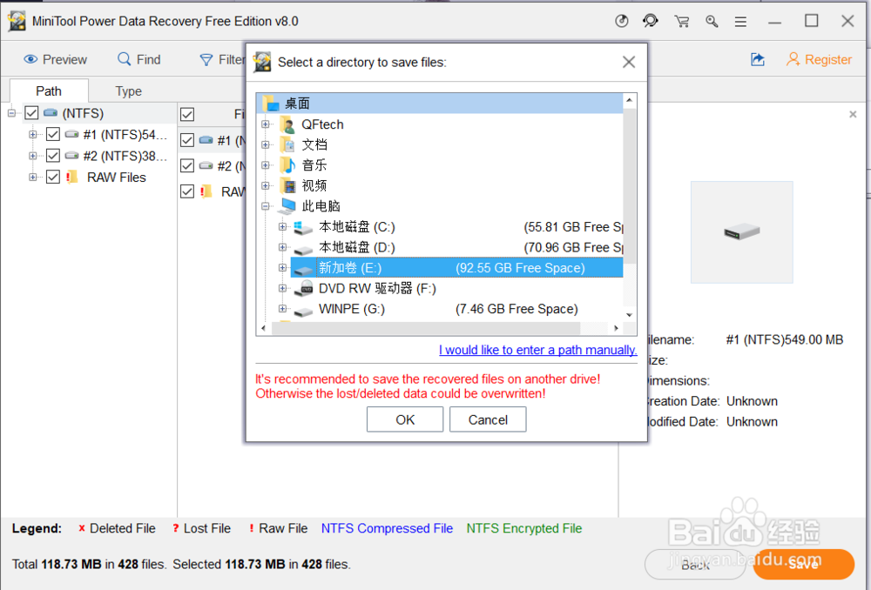
Task: Click the export scan result icon
Action: (758, 59)
